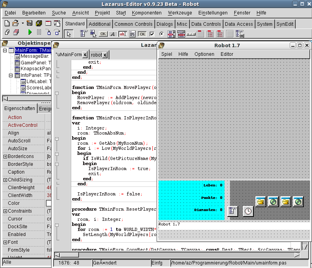Select the TMainMenu component
This screenshot has width=312, height=268.
tap(84, 34)
